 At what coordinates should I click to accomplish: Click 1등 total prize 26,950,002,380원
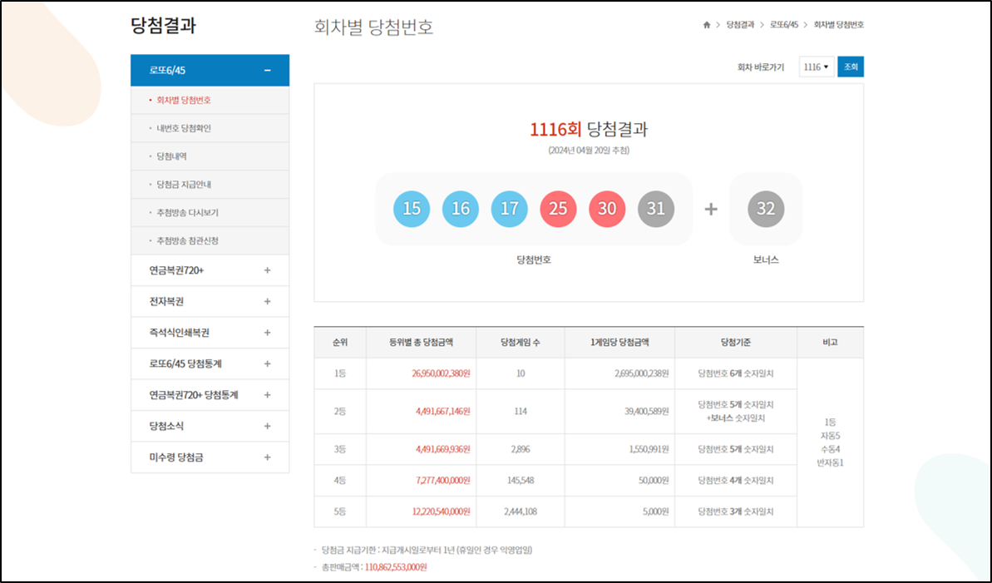pos(441,373)
